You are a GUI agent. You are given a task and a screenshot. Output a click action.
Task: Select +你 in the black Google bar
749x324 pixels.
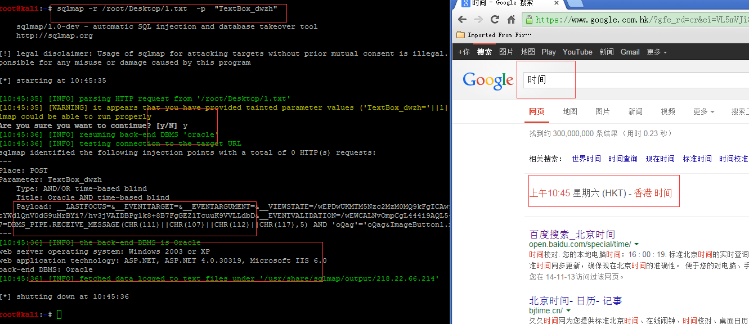click(x=464, y=52)
